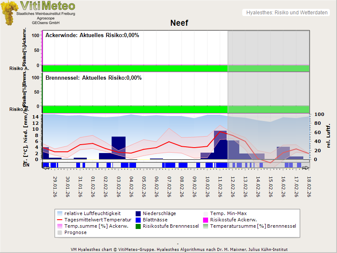
Task: Click the Hyalesthes: Risiko und Wetterdaten label
Action: [286, 13]
